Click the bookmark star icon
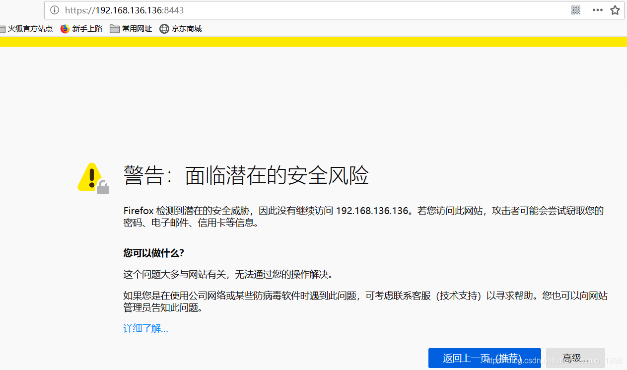627x370 pixels. (x=615, y=9)
